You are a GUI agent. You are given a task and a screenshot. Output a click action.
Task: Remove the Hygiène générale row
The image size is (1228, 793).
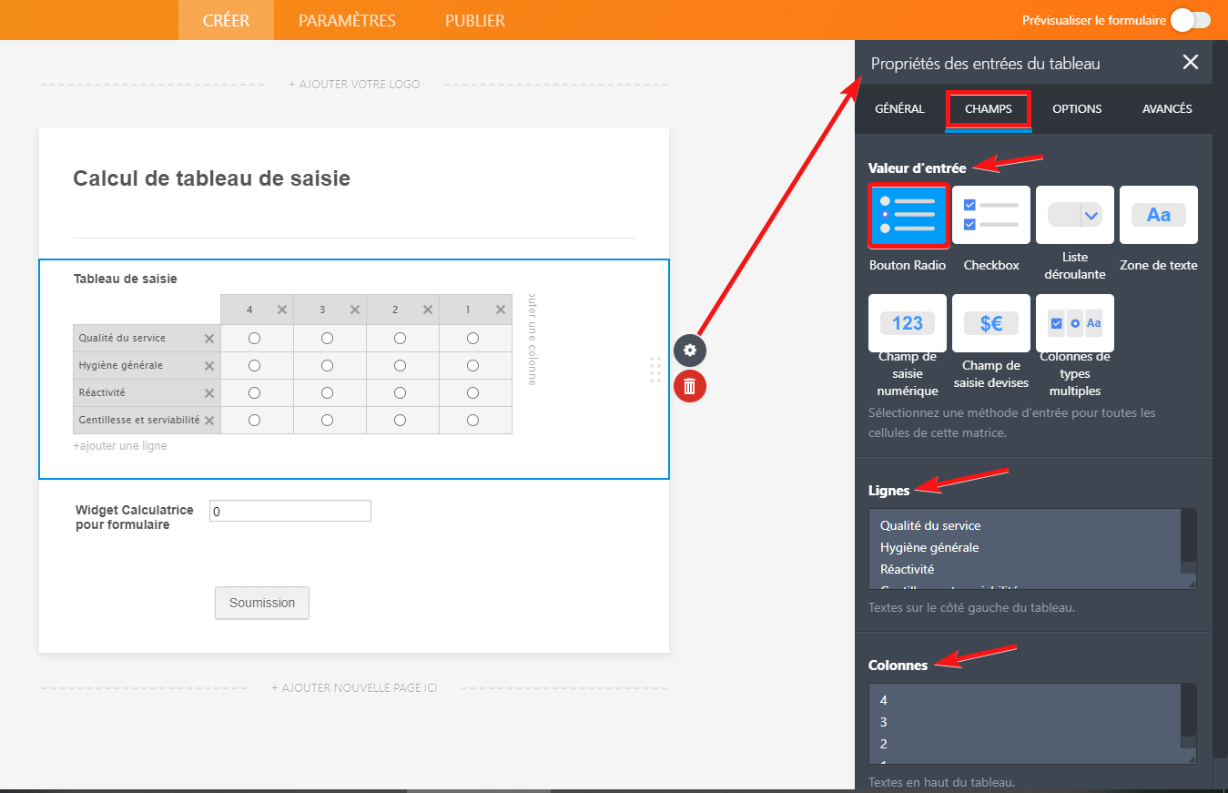[209, 366]
